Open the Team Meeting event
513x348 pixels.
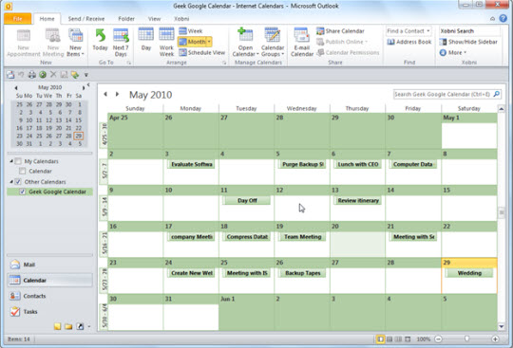pos(303,237)
